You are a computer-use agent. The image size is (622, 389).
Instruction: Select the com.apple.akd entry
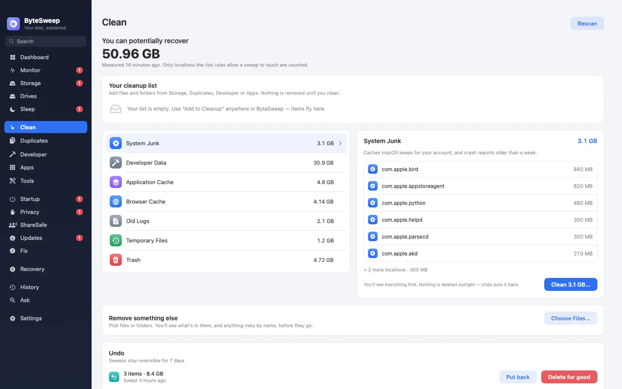pos(480,253)
